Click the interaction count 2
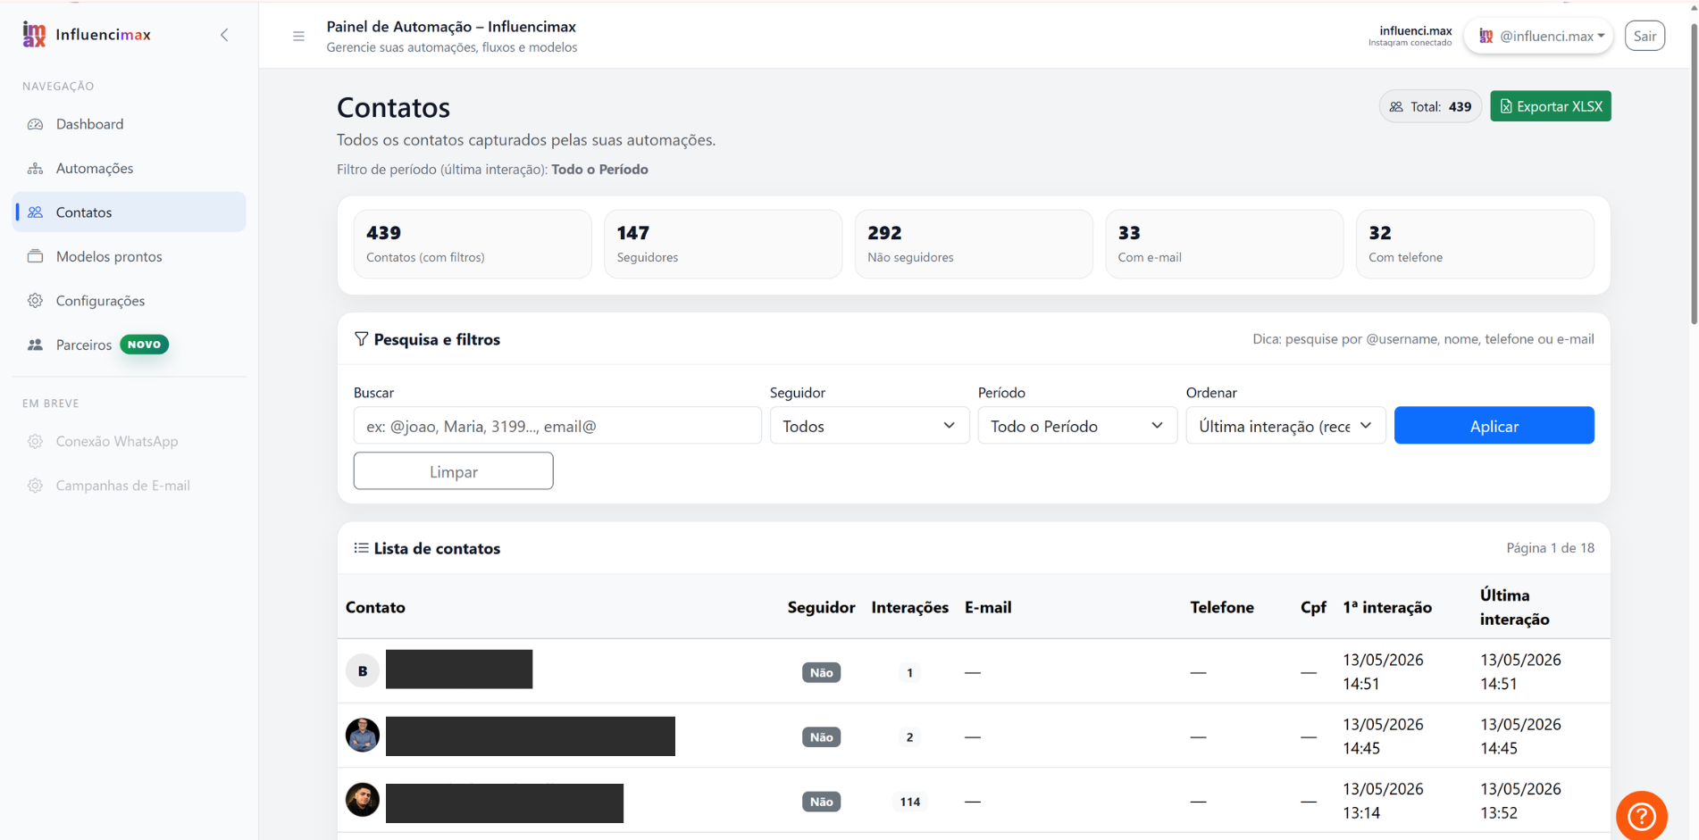The image size is (1699, 840). [909, 737]
